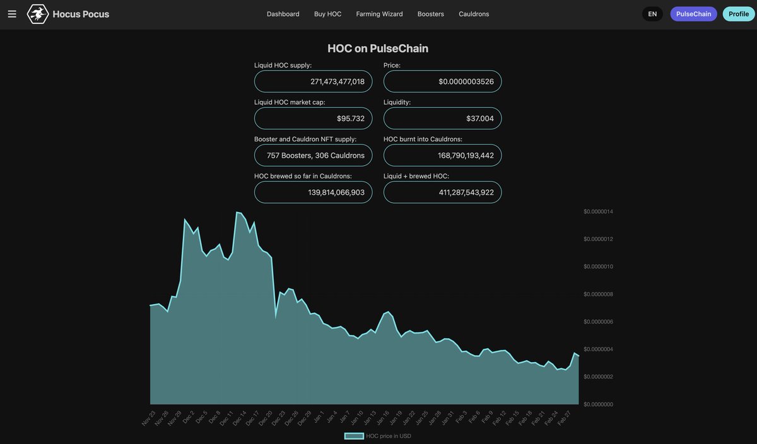Viewport: 757px width, 444px height.
Task: Click the Dec 14 x-axis date label
Action: (x=240, y=418)
